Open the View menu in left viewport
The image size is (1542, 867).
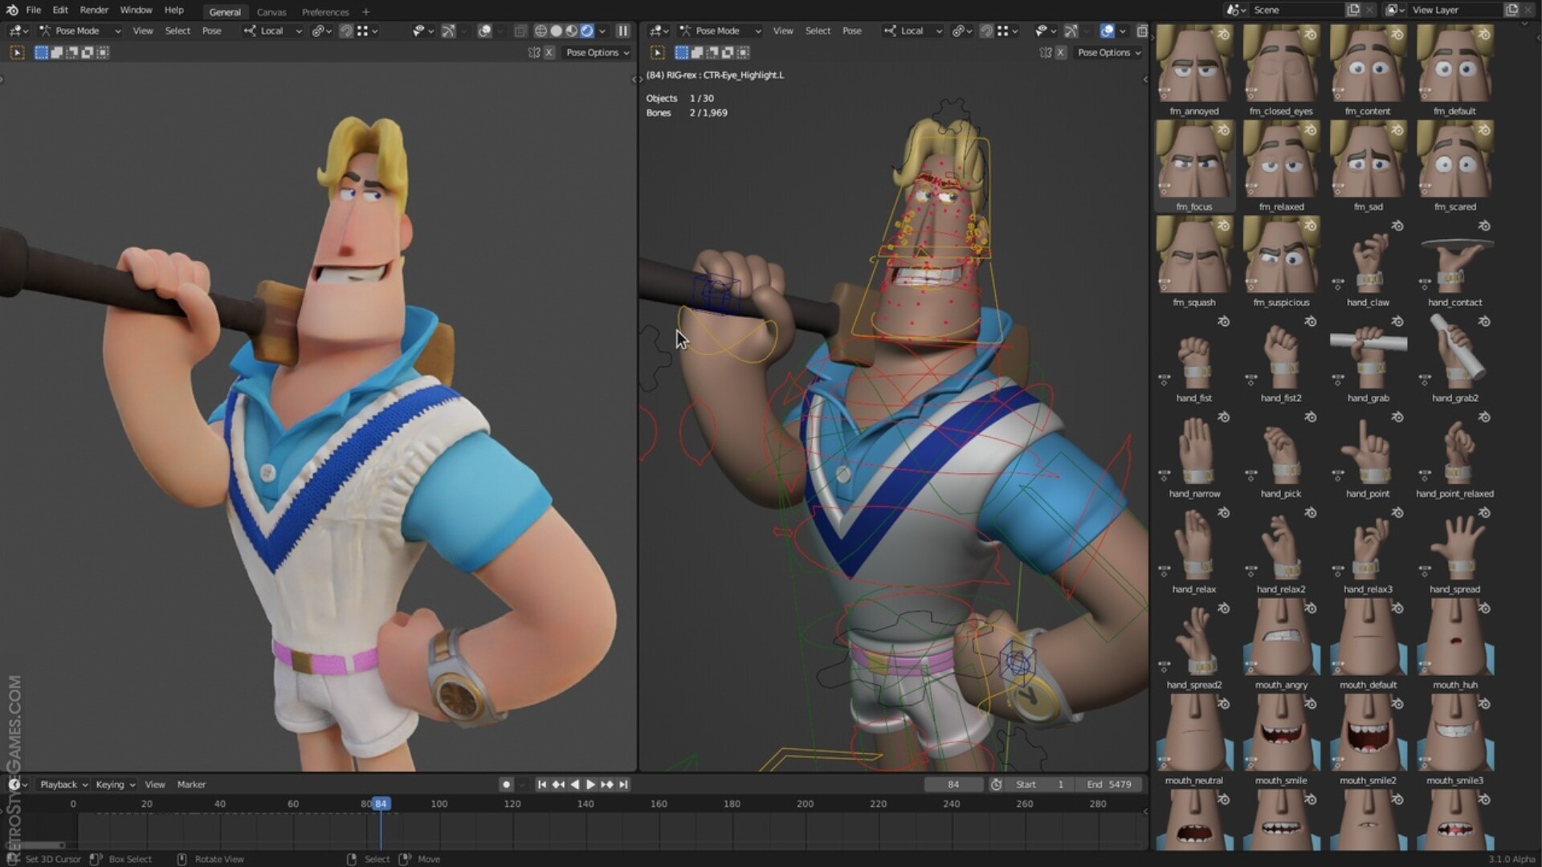click(143, 31)
